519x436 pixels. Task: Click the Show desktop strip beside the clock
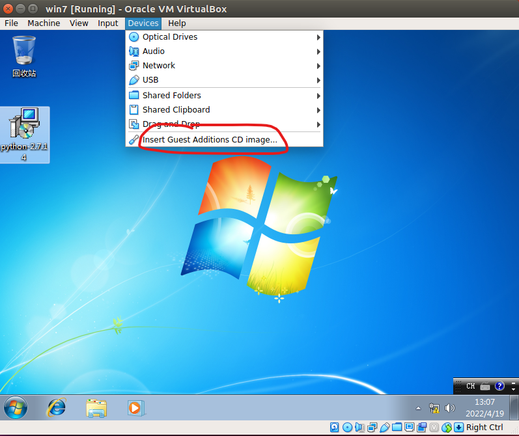pyautogui.click(x=515, y=408)
